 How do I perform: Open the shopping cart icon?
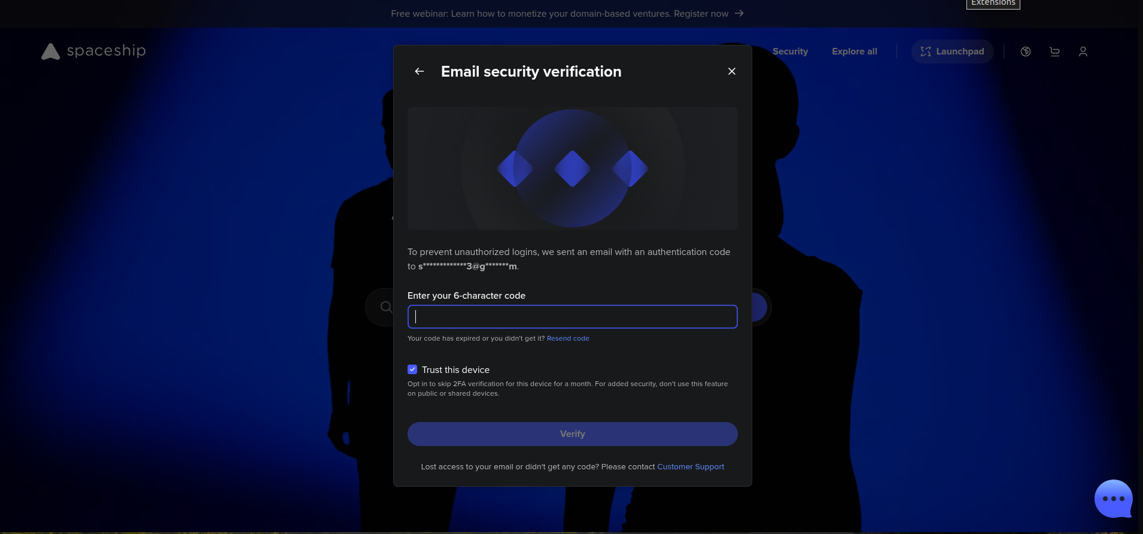coord(1054,52)
